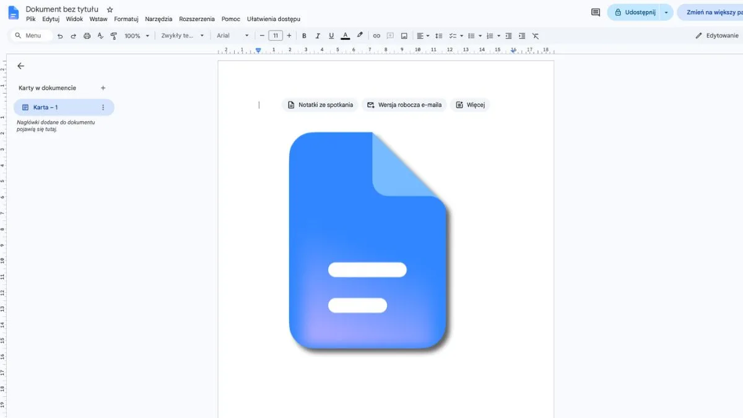Screen dimensions: 743x418
Task: Click the insert link icon
Action: pyautogui.click(x=376, y=36)
